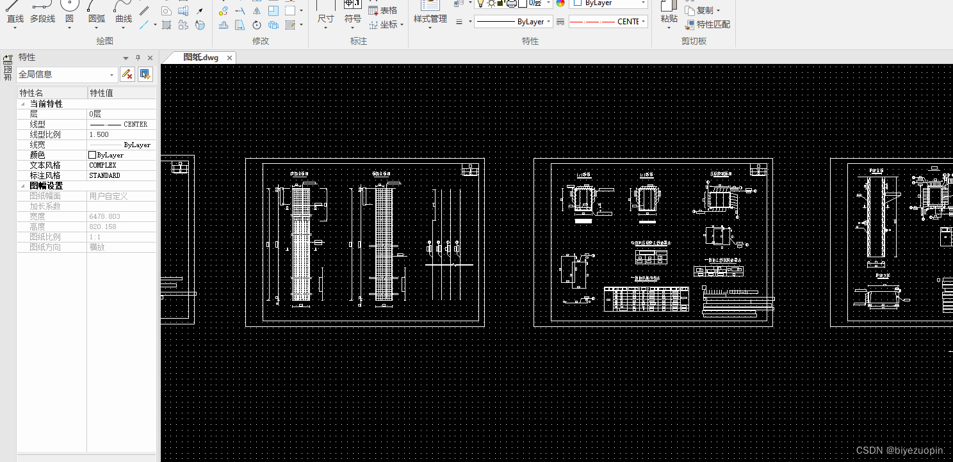
Task: Click the blue dashed centerline tool
Action: (144, 25)
